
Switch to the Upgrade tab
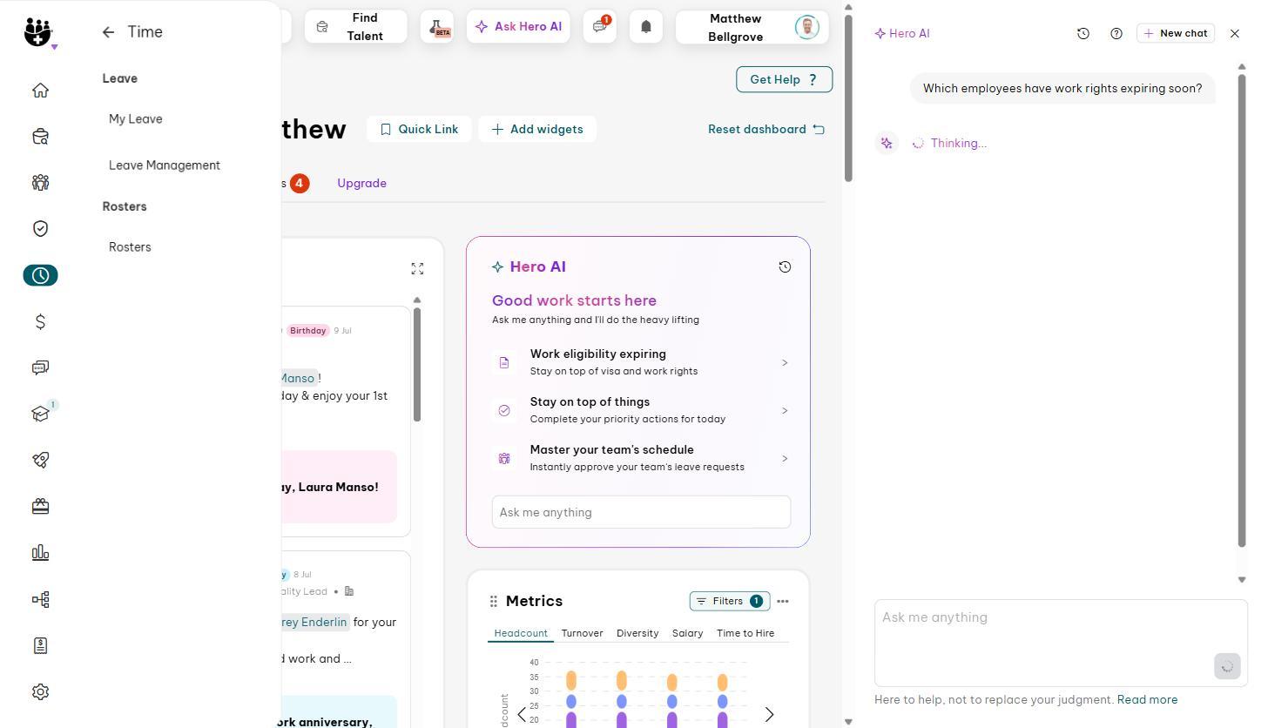(361, 184)
